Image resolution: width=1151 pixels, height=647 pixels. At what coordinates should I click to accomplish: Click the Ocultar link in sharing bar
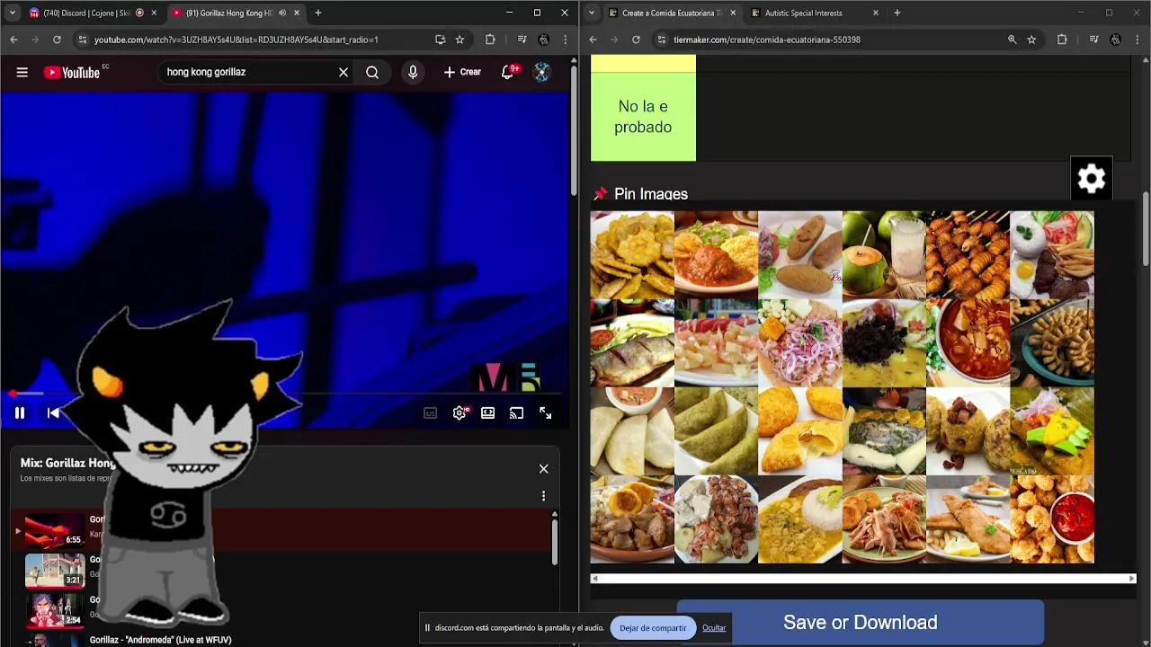(x=714, y=628)
